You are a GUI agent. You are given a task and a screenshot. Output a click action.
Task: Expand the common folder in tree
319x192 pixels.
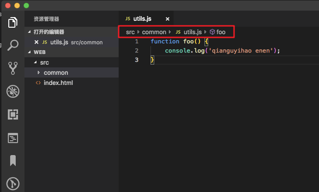point(39,73)
